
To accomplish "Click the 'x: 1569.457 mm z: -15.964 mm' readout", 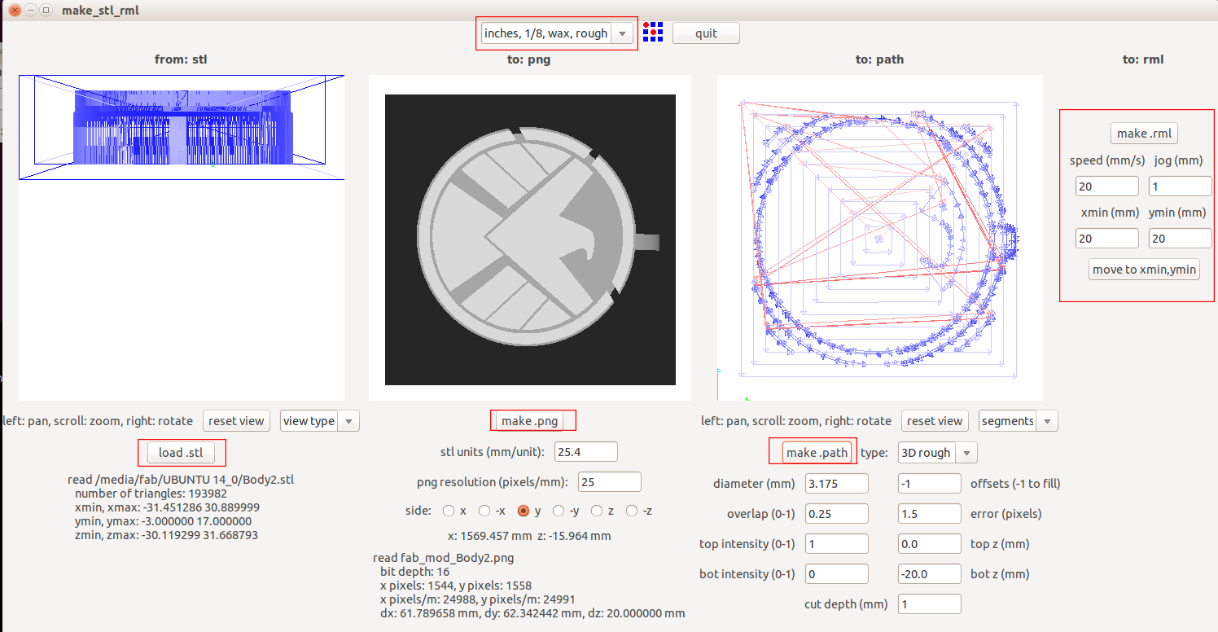I will click(x=529, y=536).
